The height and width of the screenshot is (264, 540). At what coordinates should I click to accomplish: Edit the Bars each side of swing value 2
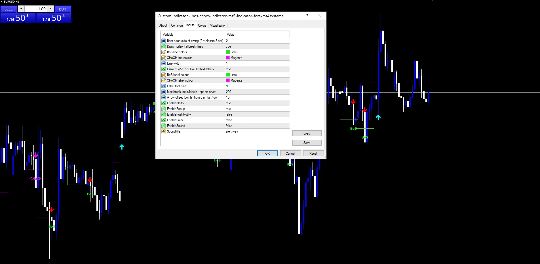tap(257, 41)
